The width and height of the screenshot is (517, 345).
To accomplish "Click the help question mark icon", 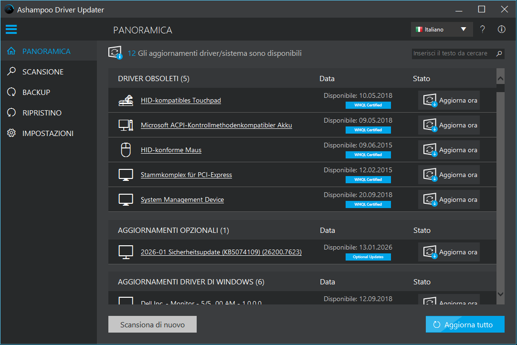I will (483, 30).
